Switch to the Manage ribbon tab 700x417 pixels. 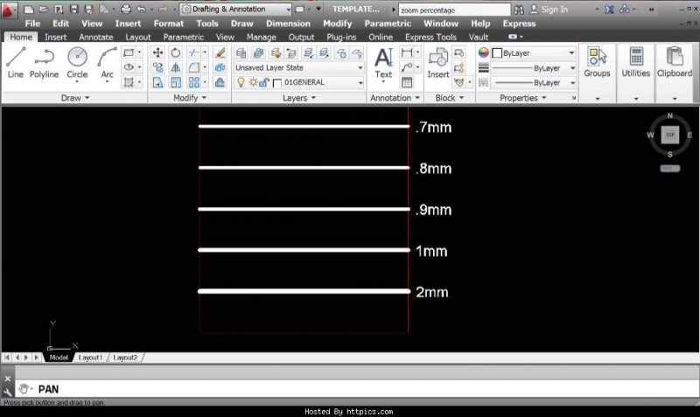261,38
